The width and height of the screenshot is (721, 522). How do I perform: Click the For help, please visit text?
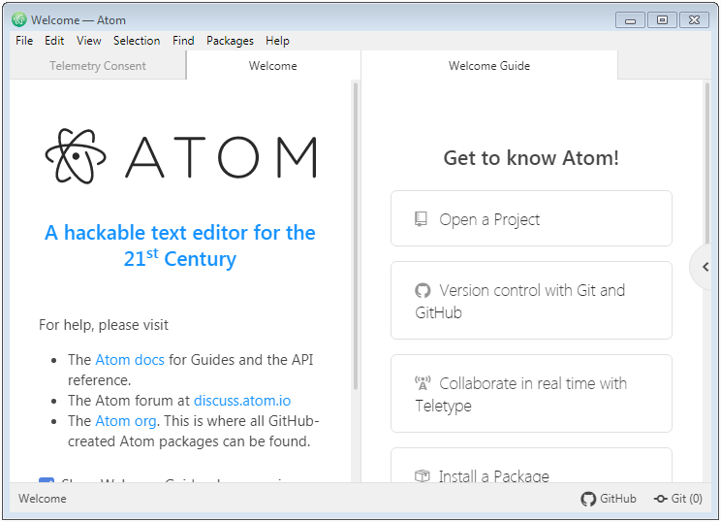(x=104, y=325)
